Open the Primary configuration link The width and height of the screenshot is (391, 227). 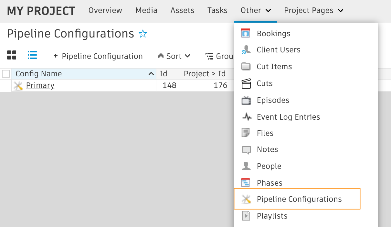pos(40,85)
